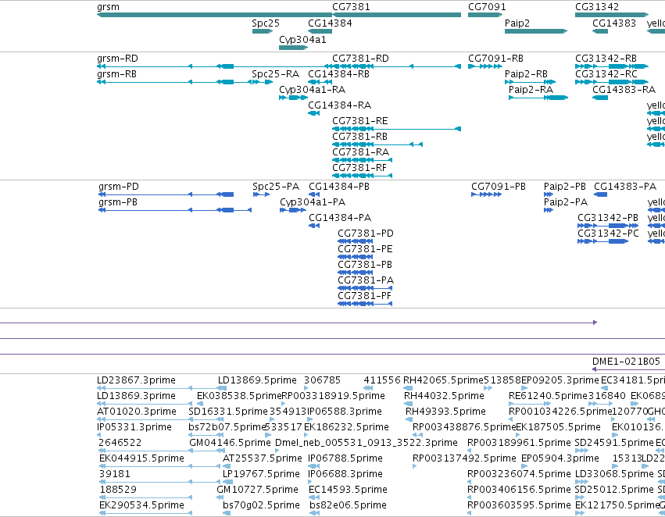Select protein CG7091-PB
Viewport: 665px width, 517px height.
(x=499, y=187)
